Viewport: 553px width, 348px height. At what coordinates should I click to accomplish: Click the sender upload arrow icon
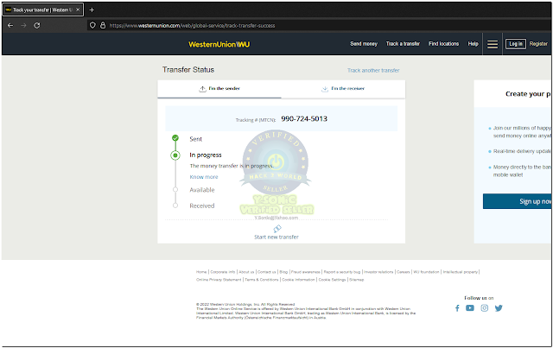click(x=202, y=89)
